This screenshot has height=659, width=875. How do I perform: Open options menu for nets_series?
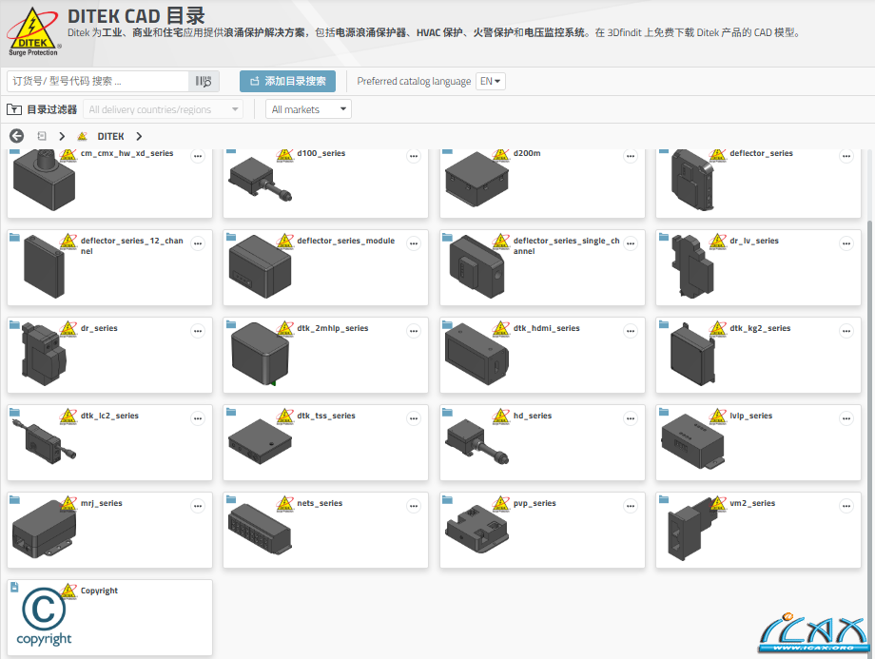[414, 506]
